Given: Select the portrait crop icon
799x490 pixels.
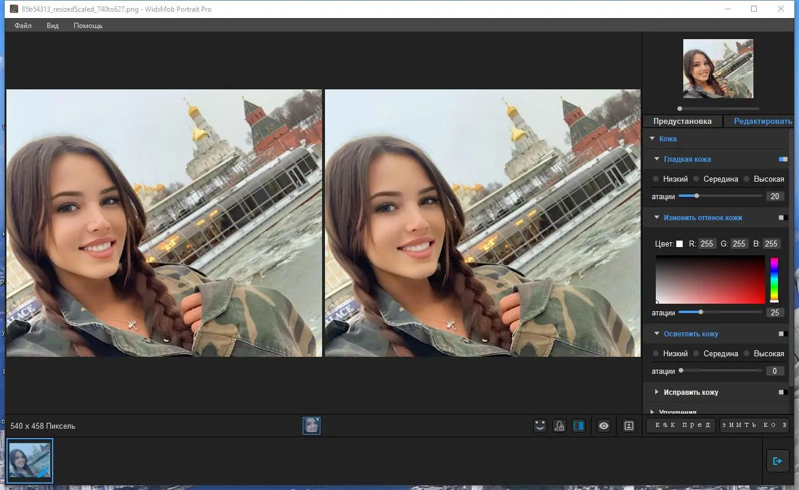Looking at the screenshot, I should [628, 425].
